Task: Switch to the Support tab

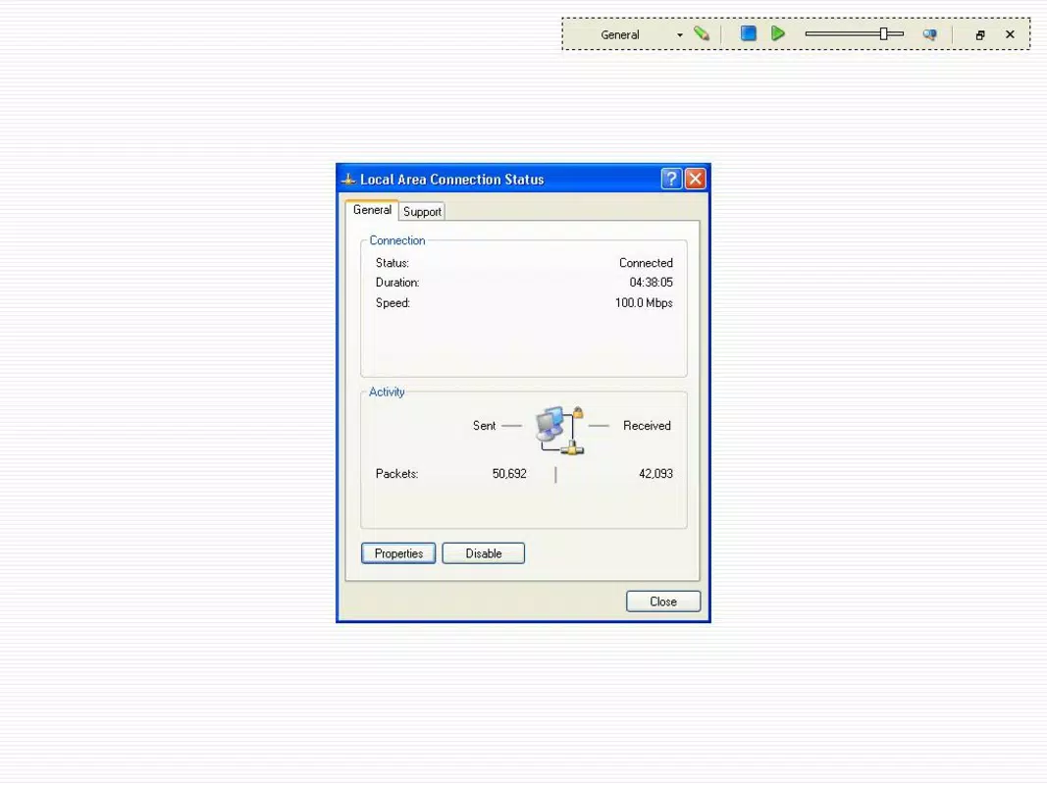Action: click(x=422, y=212)
